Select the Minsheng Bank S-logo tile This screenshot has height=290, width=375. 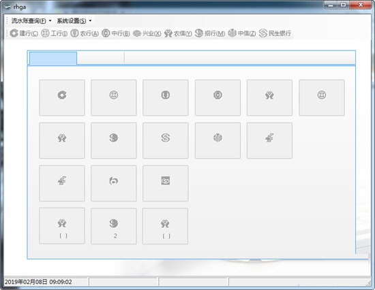[x=166, y=140]
